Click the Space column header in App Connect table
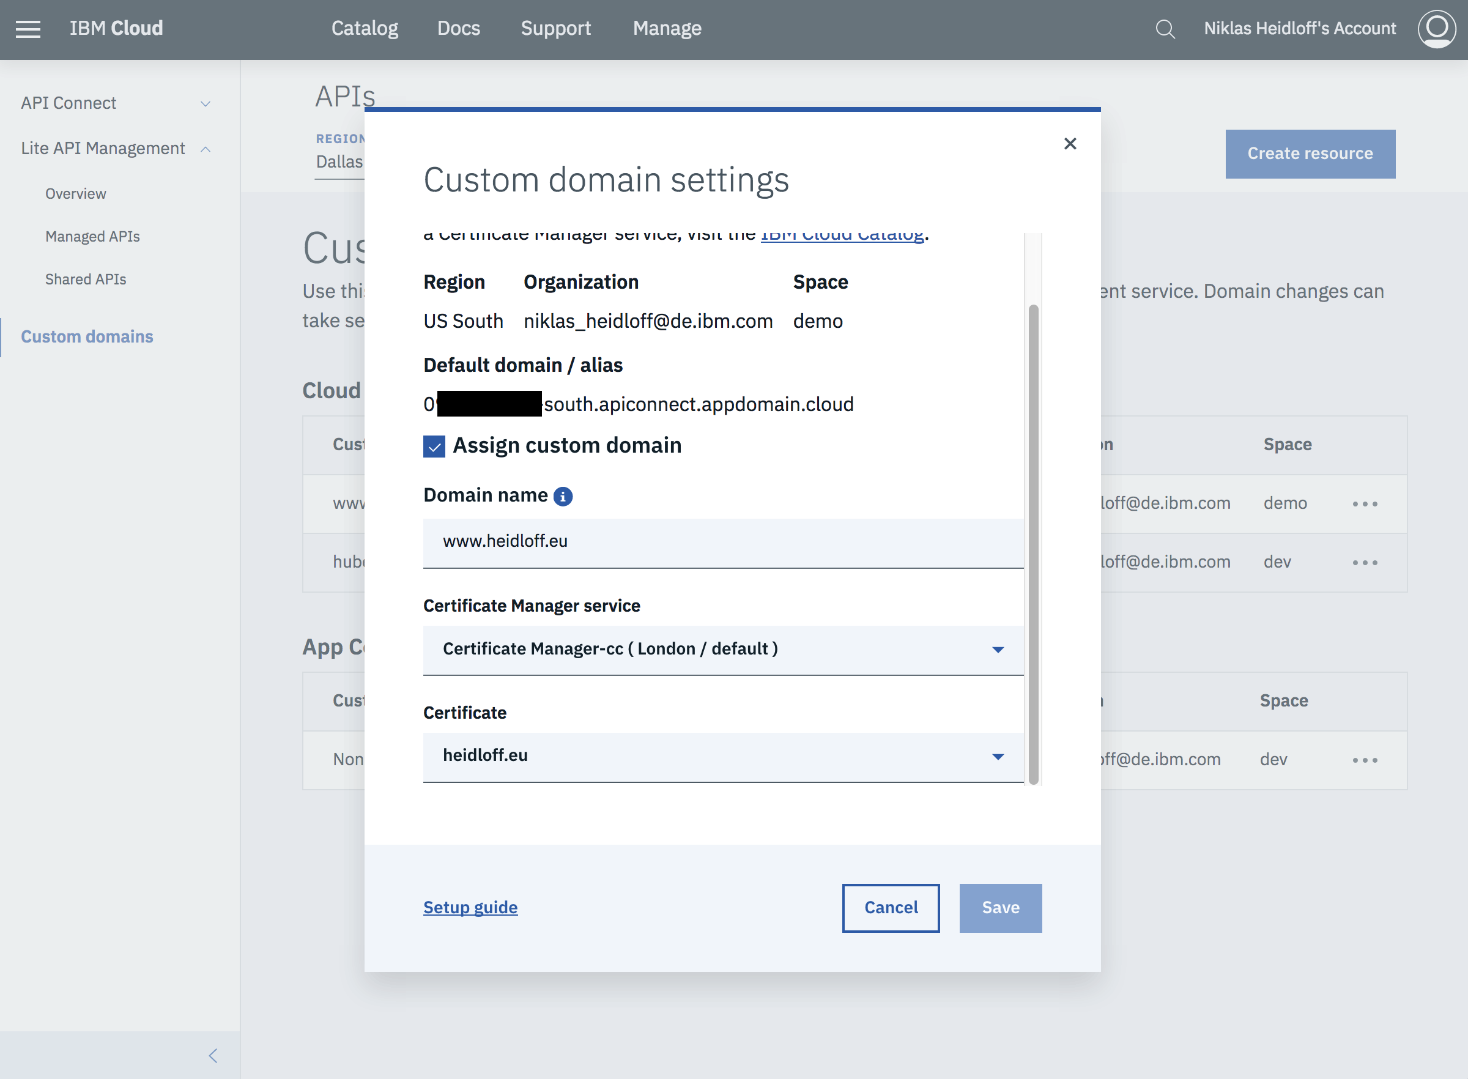This screenshot has width=1468, height=1079. pyautogui.click(x=1283, y=701)
